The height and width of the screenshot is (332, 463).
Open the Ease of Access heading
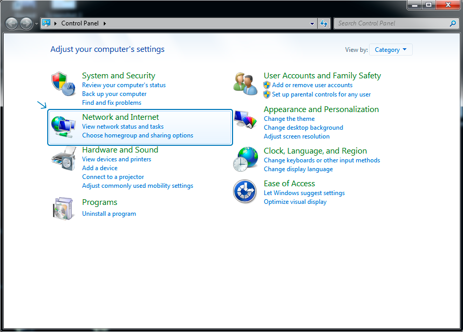coord(290,184)
